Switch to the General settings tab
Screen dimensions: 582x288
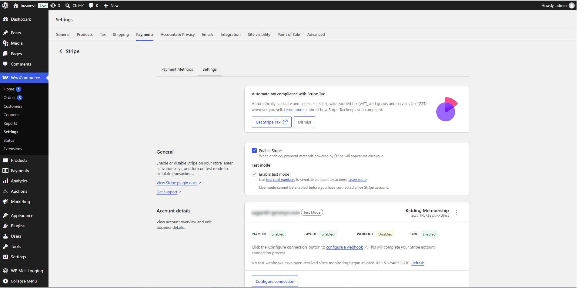(63, 34)
